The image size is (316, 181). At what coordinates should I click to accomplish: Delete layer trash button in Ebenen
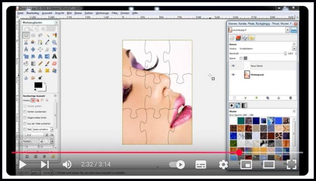[290, 98]
